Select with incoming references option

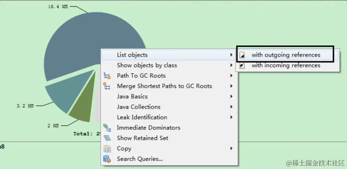[x=287, y=66]
